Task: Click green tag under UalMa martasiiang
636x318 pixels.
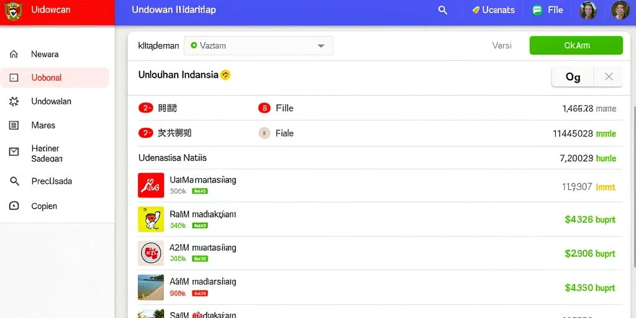Action: tap(199, 191)
